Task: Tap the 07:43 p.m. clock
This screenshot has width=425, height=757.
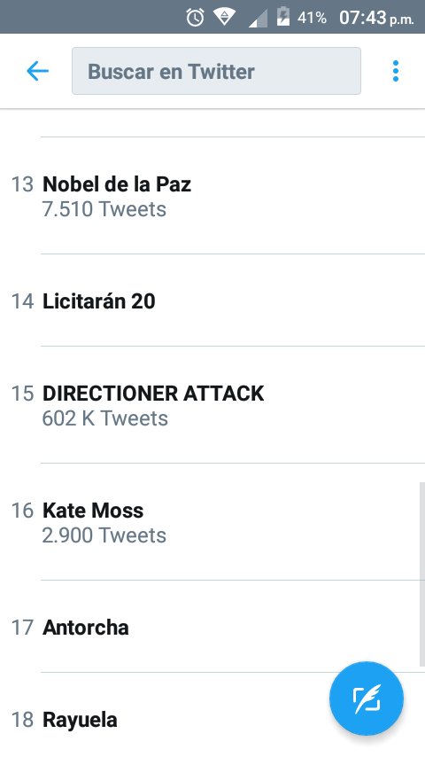Action: (376, 18)
